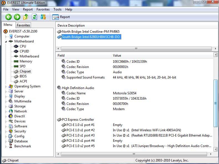Open the View menu
This screenshot has height=164, width=219.
point(16,9)
